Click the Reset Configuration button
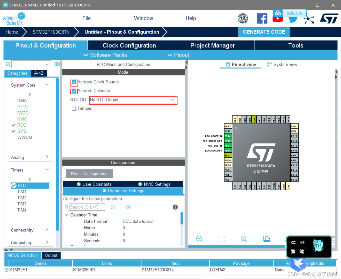This screenshot has width=341, height=279. tap(89, 174)
